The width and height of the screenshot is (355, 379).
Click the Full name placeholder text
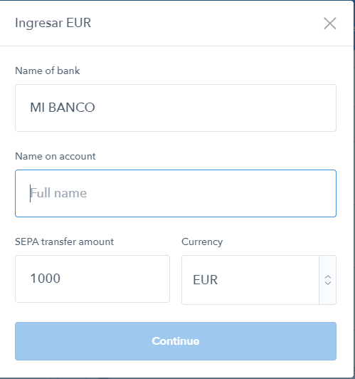pos(58,193)
